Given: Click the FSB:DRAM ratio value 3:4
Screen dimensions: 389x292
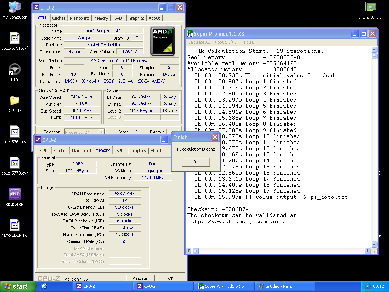Looking at the screenshot, I should (125, 200).
